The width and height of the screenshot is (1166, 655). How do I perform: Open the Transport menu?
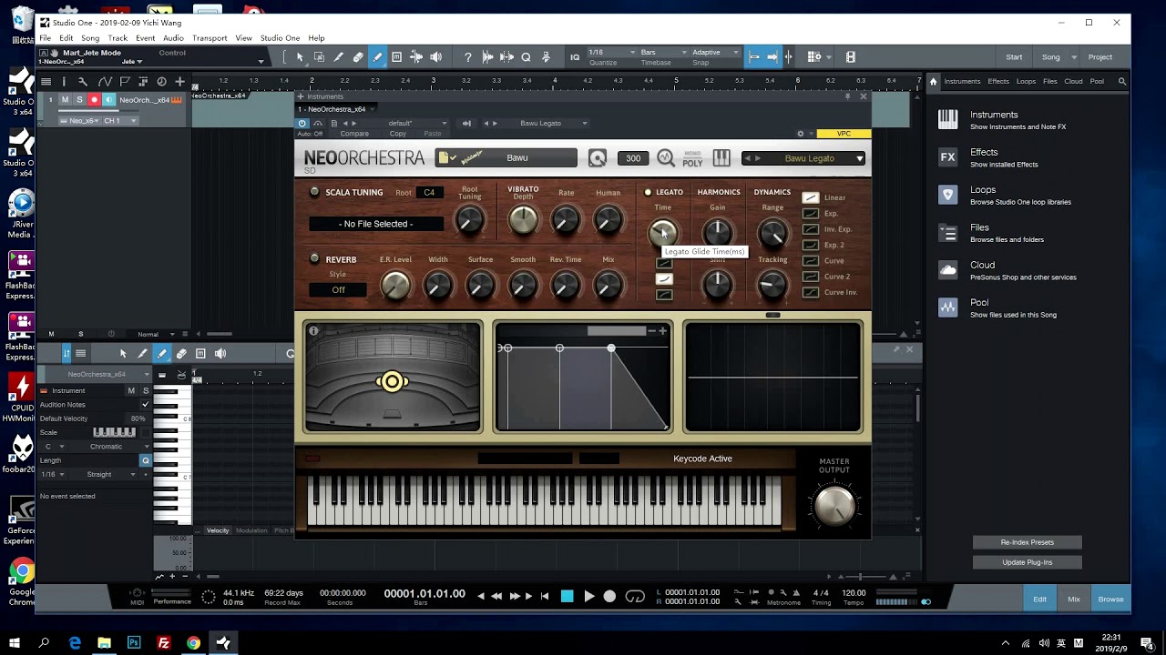coord(210,38)
